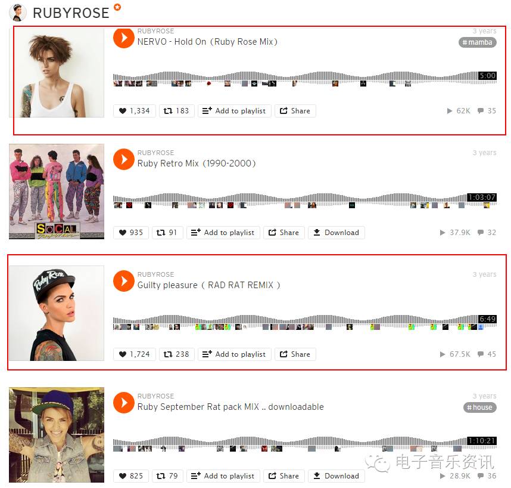This screenshot has width=511, height=488.
Task: Share the NERVO Hold On track
Action: (295, 111)
